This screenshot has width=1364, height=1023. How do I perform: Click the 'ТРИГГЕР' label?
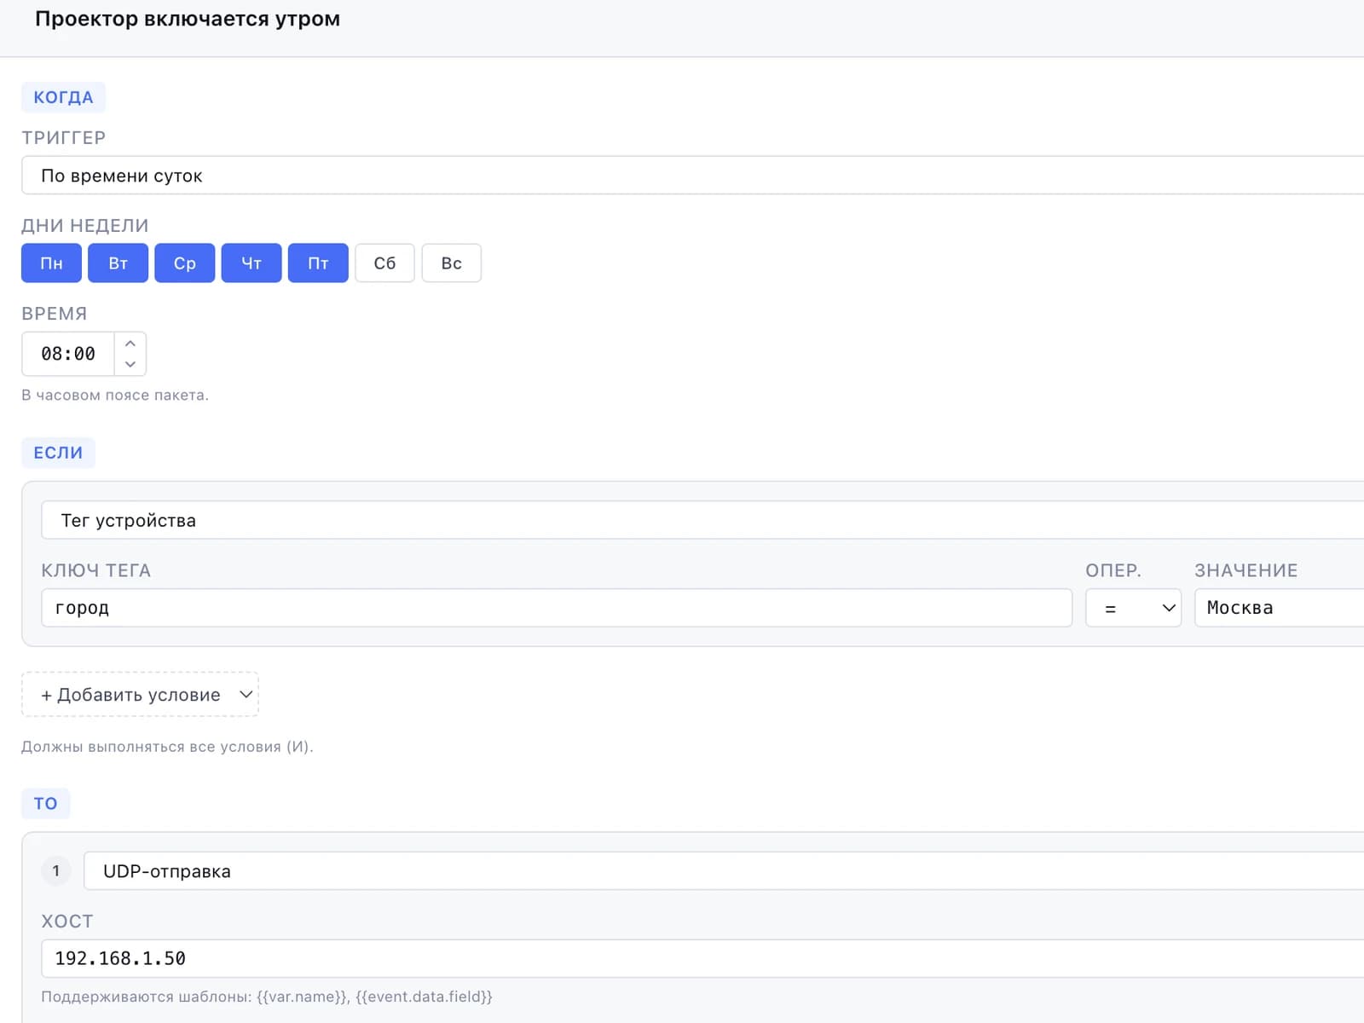[x=64, y=138]
